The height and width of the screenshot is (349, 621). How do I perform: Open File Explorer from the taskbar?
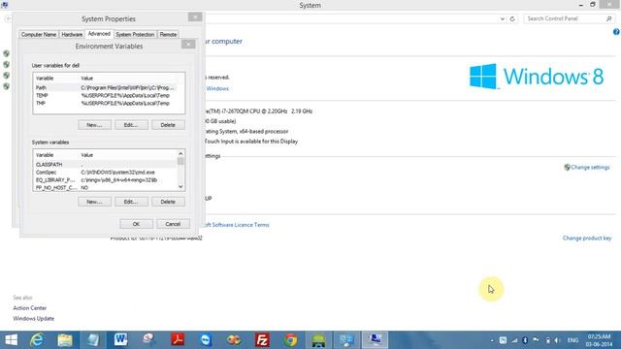(65, 340)
